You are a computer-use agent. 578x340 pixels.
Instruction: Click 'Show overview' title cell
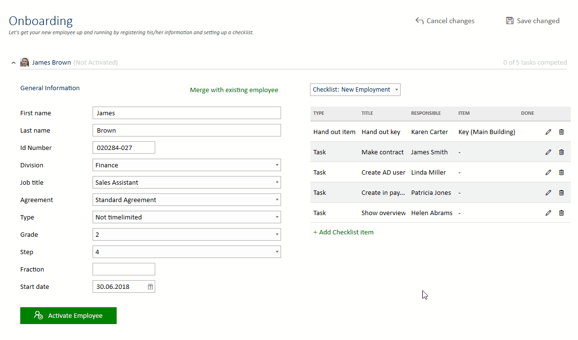[x=383, y=213]
